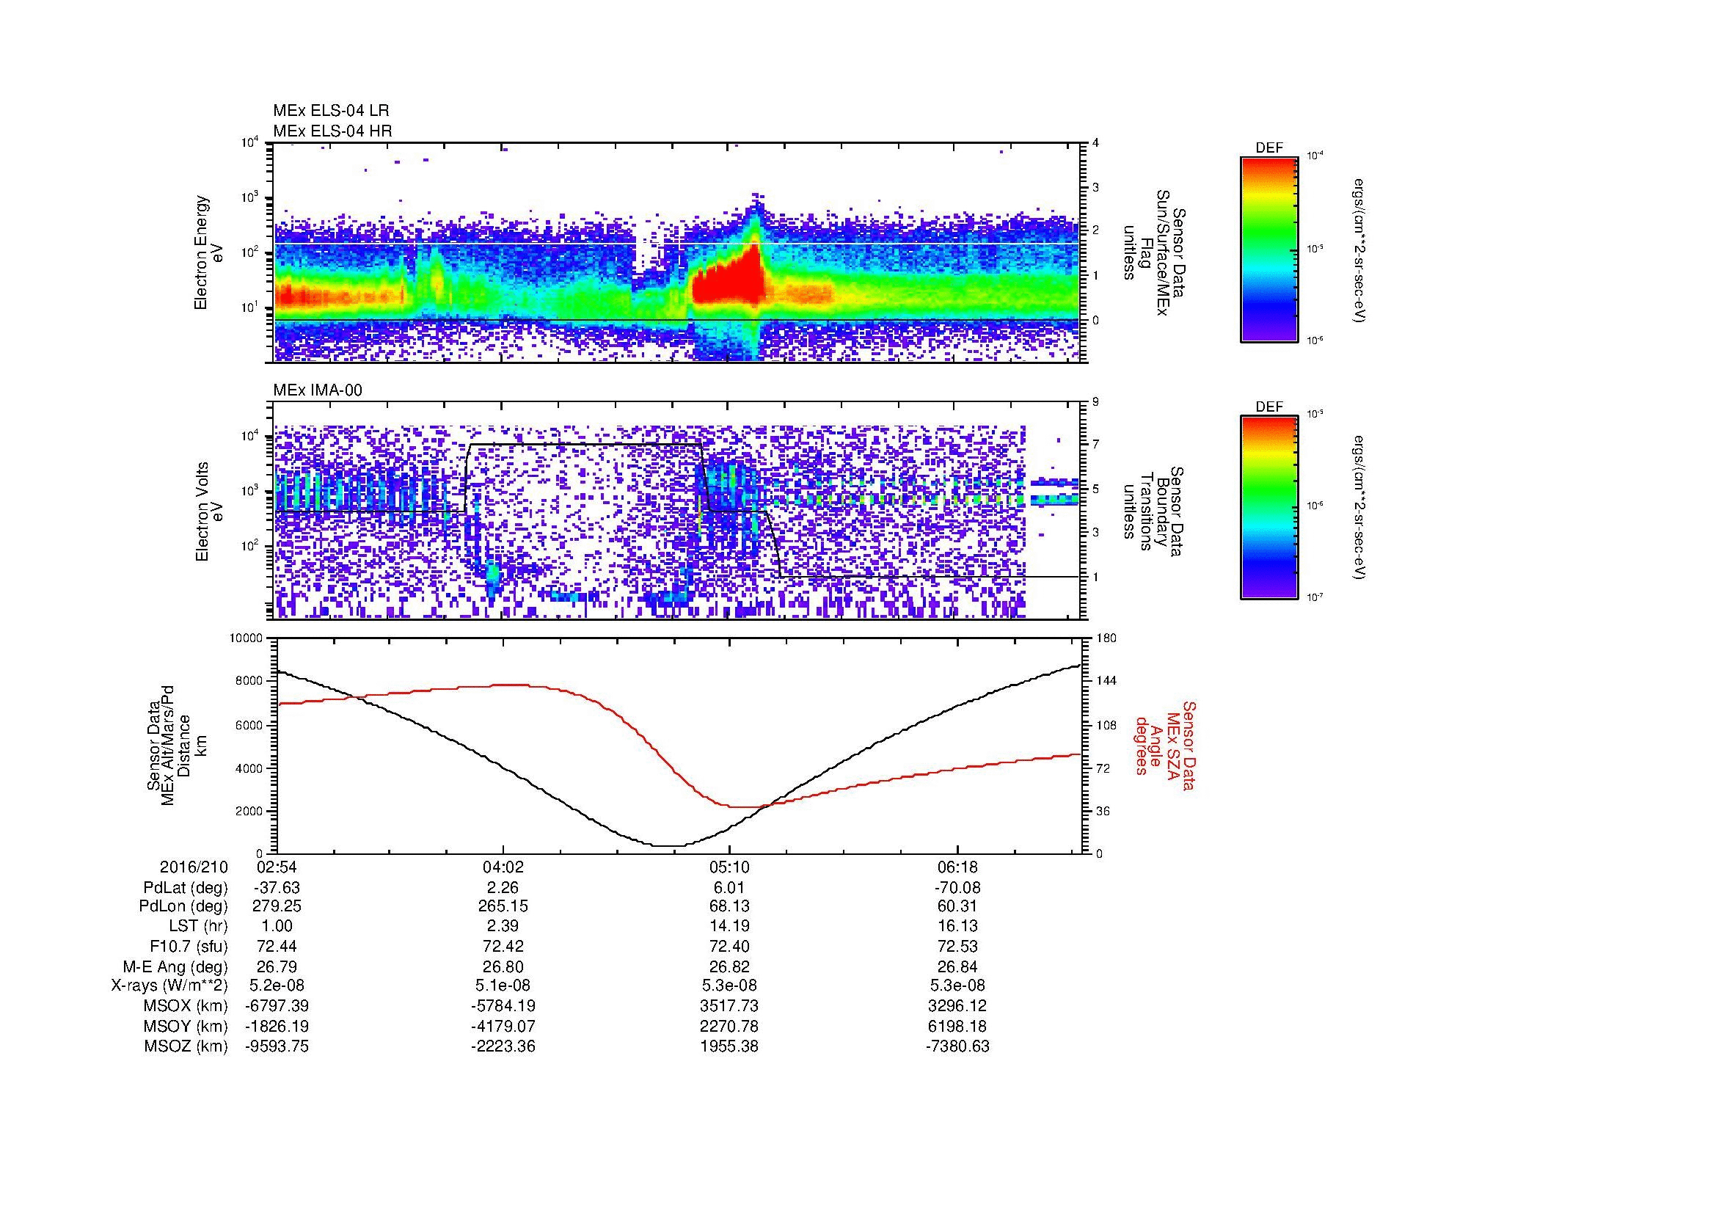Click the red 'MEx SZA Angle degrees' label
Viewport: 1716px width, 1213px height.
click(x=1165, y=745)
